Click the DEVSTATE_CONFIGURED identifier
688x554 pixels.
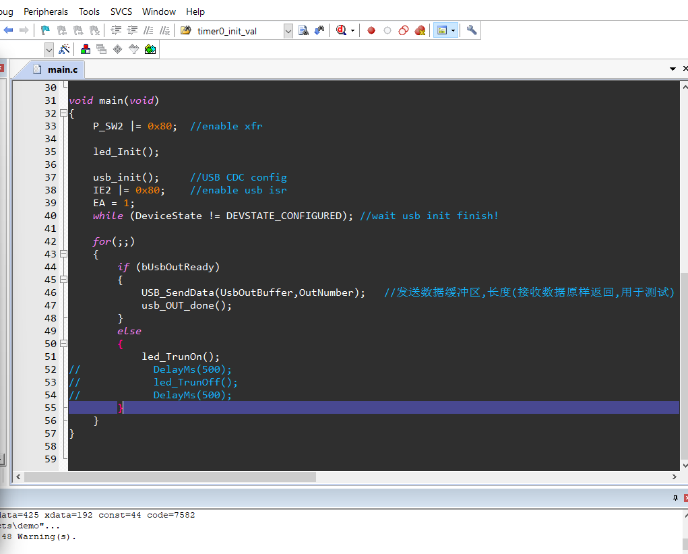(284, 216)
